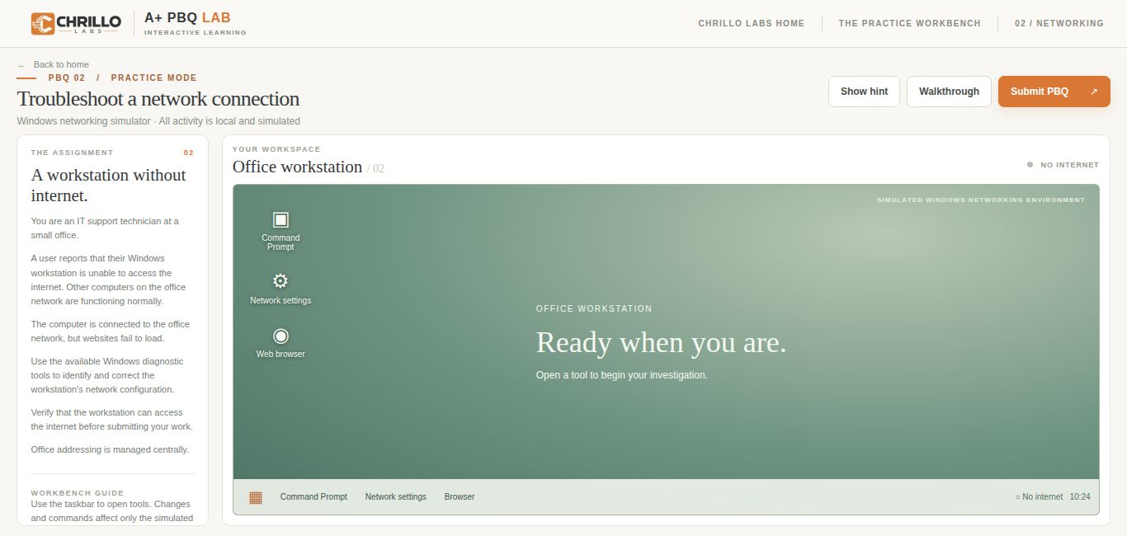The width and height of the screenshot is (1127, 536).
Task: Open the taskbar start grid icon
Action: point(256,497)
